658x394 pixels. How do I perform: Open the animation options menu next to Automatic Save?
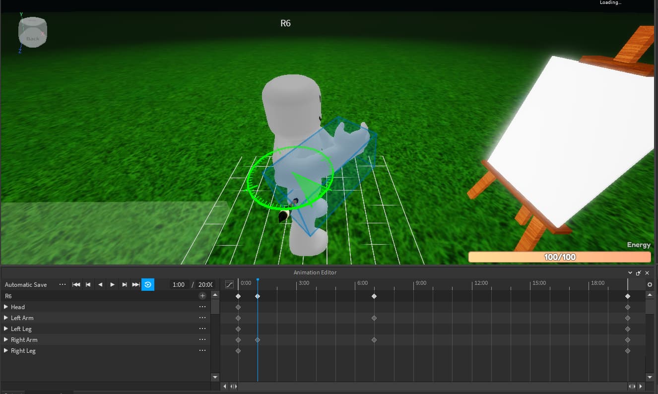pyautogui.click(x=63, y=284)
